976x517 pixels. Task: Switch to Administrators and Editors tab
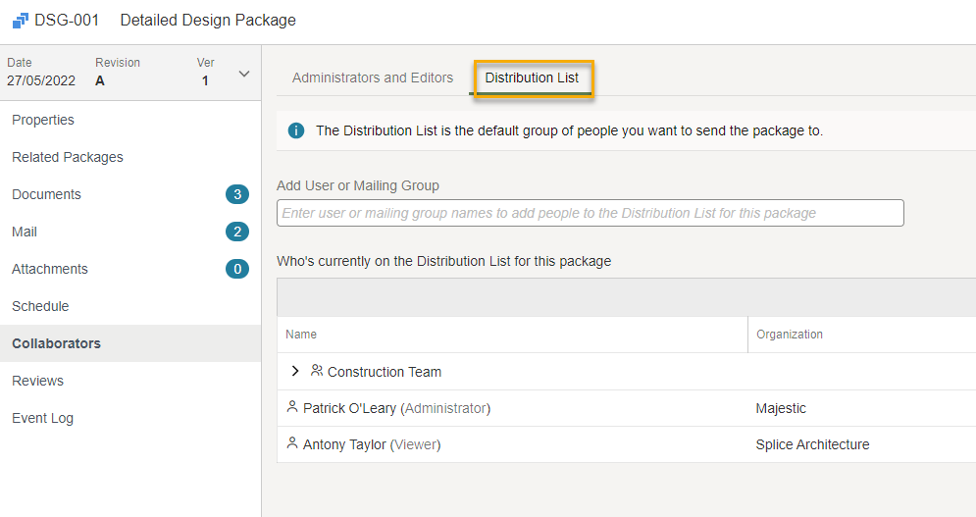[x=373, y=78]
